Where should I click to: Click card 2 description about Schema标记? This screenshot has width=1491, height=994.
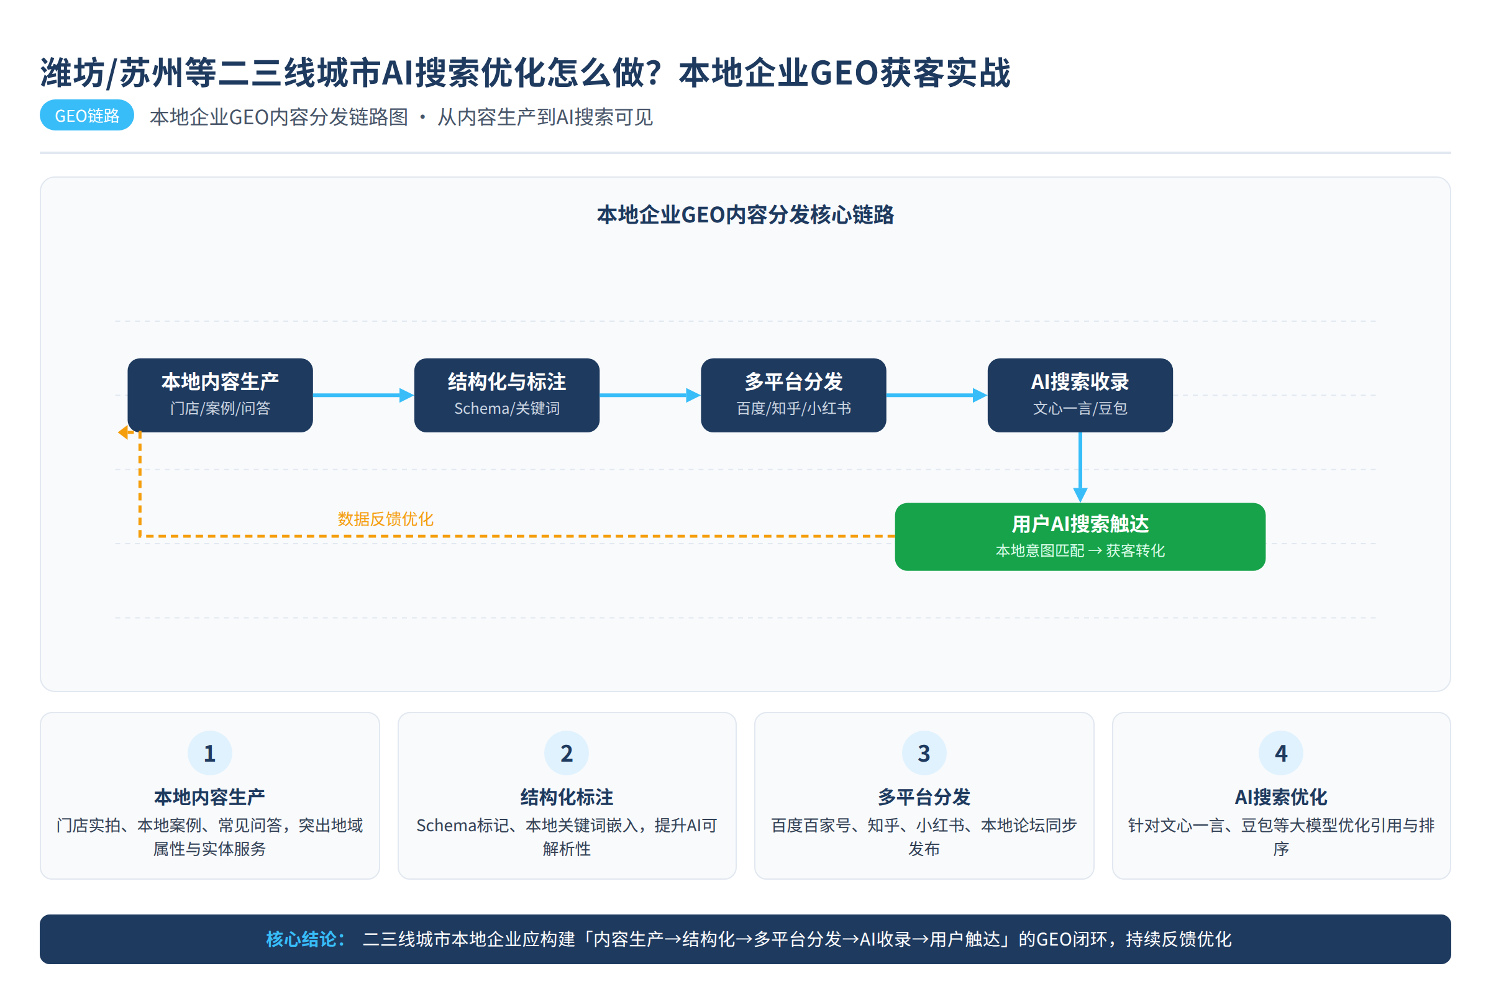pyautogui.click(x=567, y=837)
